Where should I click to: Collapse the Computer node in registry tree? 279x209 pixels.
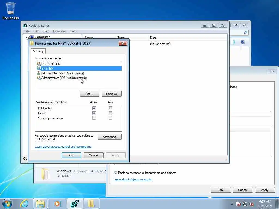(26, 37)
